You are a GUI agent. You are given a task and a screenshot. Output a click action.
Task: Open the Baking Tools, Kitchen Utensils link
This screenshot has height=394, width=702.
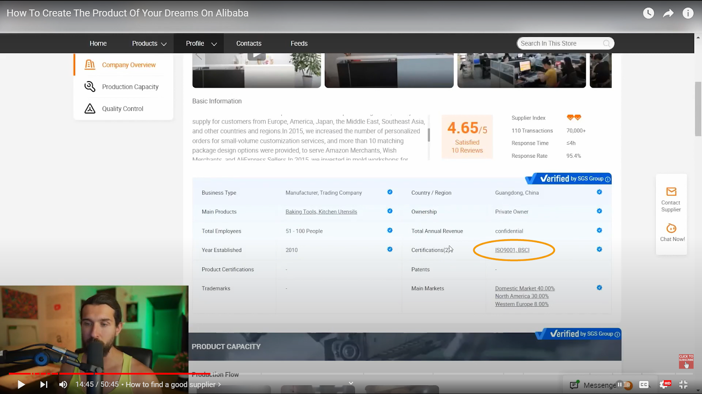click(x=321, y=212)
